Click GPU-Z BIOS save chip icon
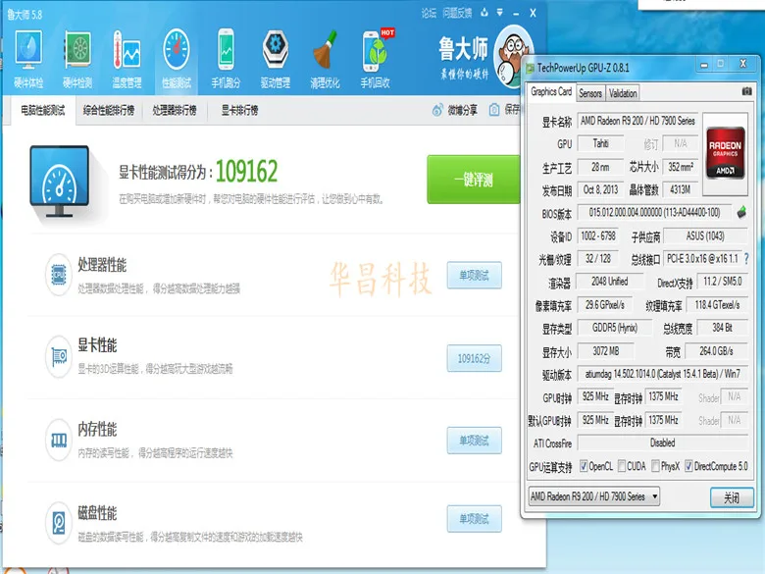 pyautogui.click(x=741, y=212)
